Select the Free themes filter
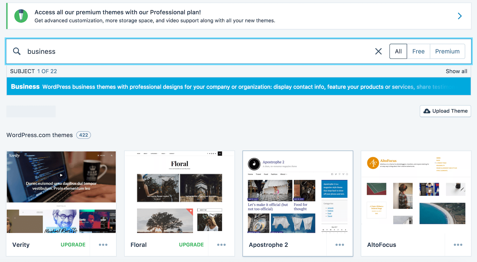 (x=418, y=51)
